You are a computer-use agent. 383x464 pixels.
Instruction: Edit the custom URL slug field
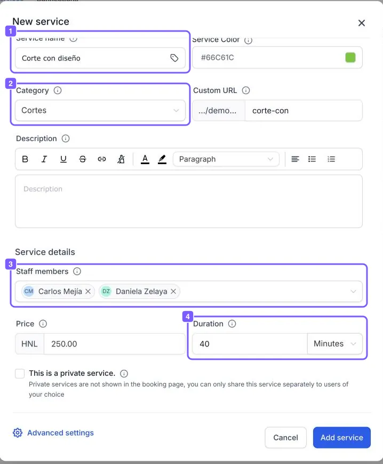pyautogui.click(x=304, y=110)
